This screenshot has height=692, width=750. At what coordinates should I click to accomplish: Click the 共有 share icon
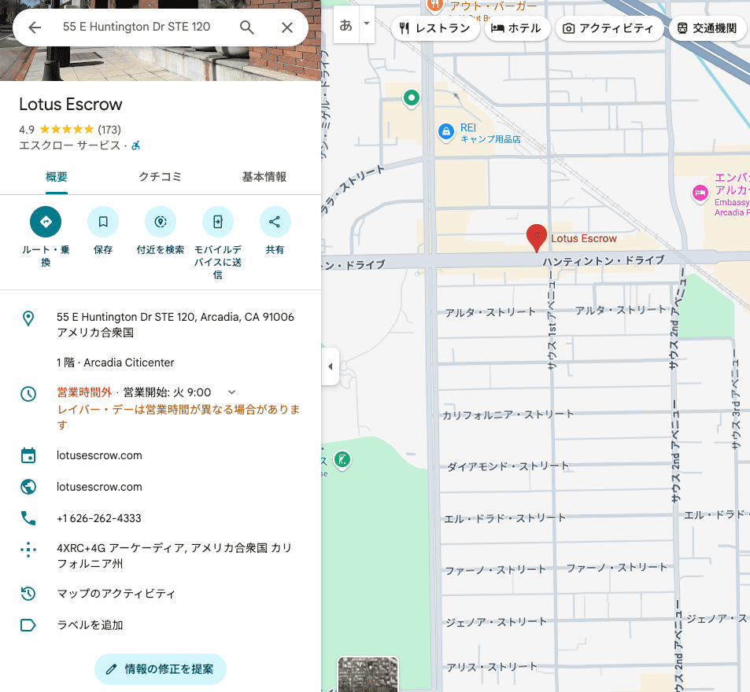click(x=275, y=222)
